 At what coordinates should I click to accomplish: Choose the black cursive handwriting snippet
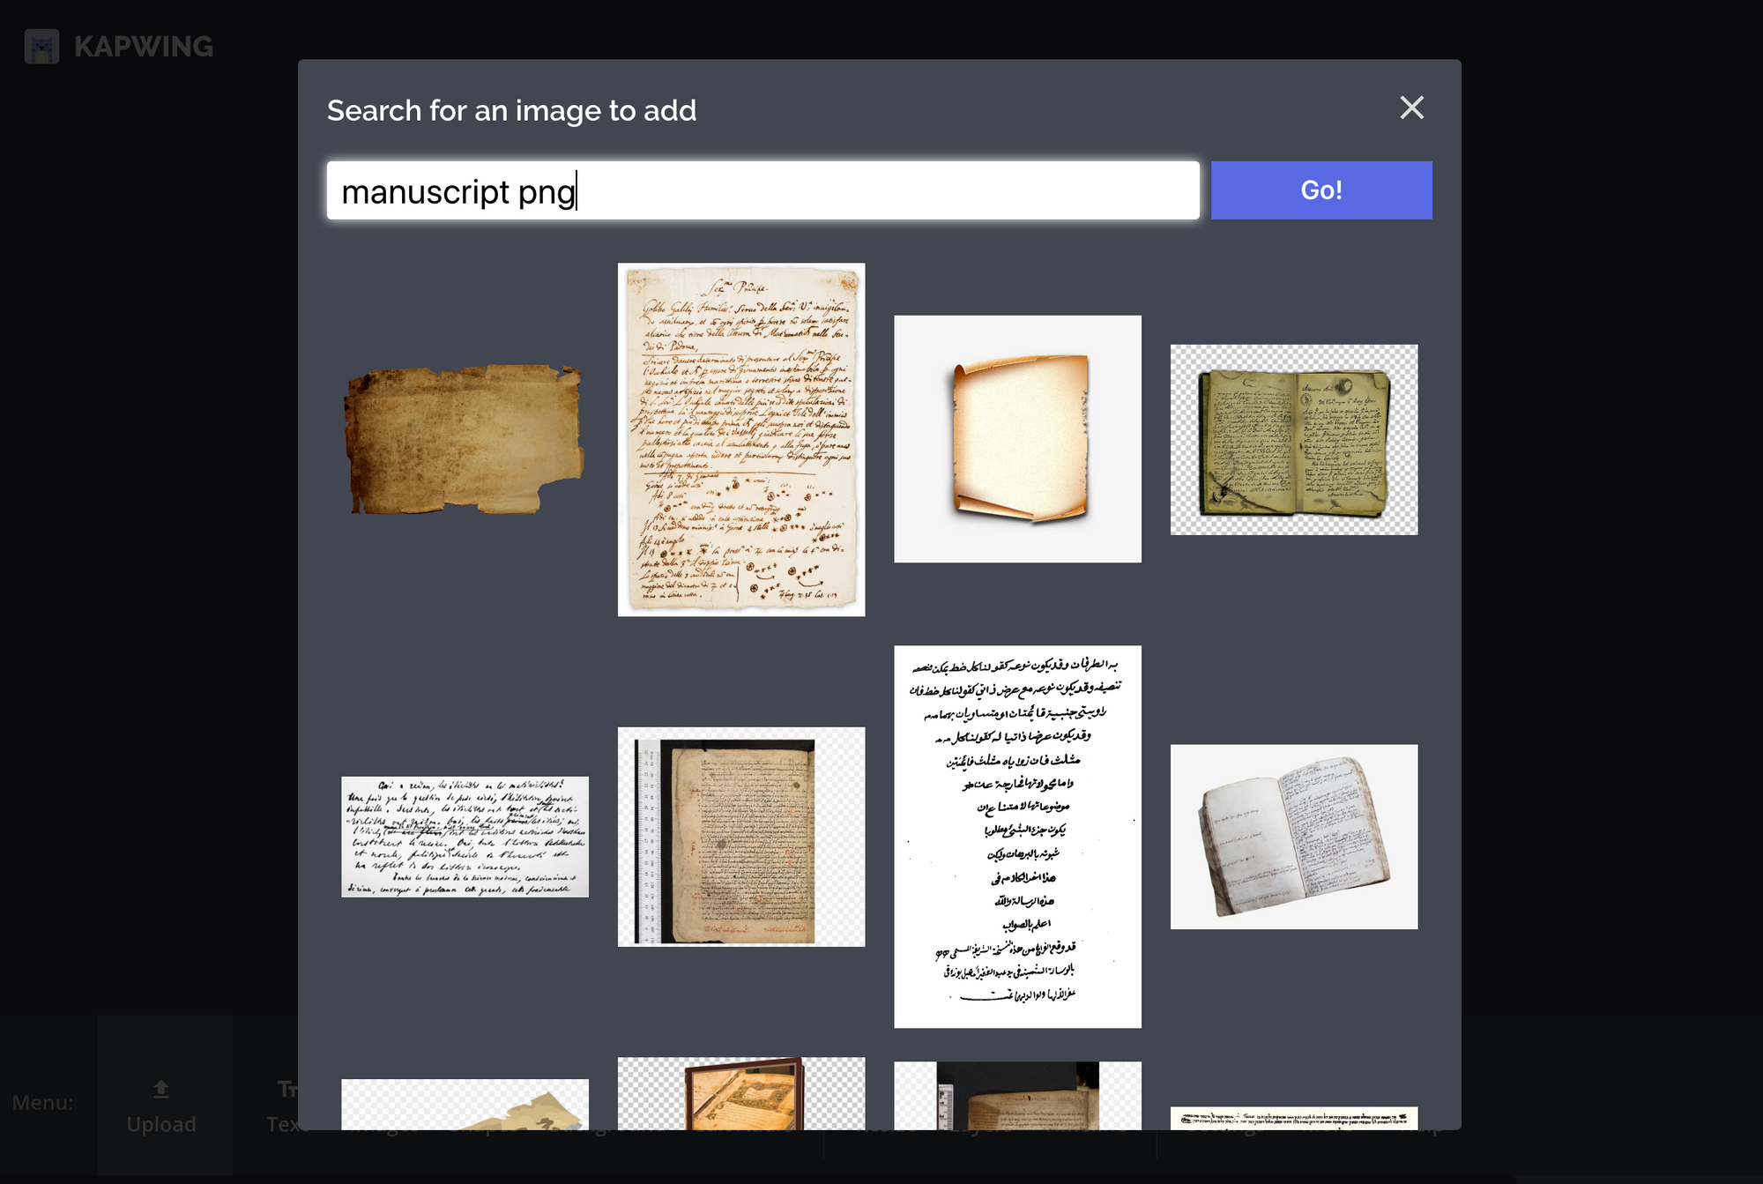(x=465, y=837)
